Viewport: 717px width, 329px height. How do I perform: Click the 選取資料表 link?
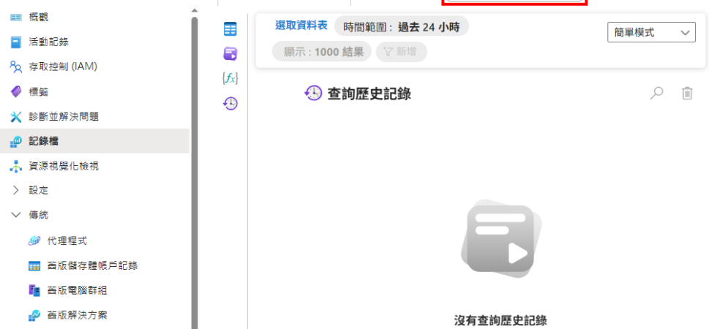(301, 26)
